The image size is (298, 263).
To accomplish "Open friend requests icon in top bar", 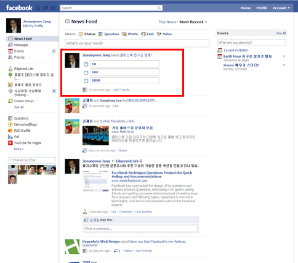I will click(x=38, y=8).
